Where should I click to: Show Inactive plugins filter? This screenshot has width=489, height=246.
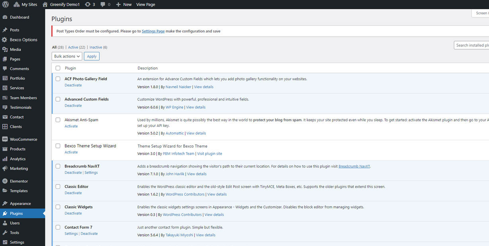tap(96, 47)
